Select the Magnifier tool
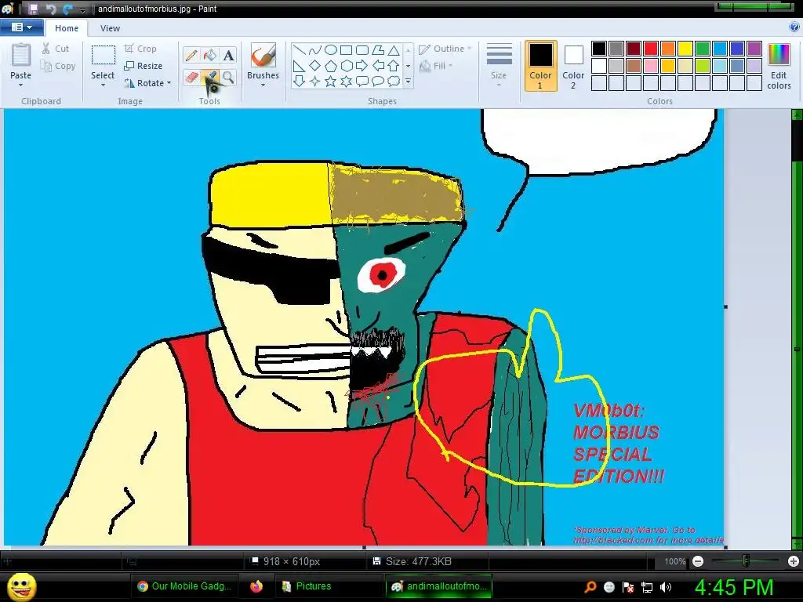 tap(228, 78)
